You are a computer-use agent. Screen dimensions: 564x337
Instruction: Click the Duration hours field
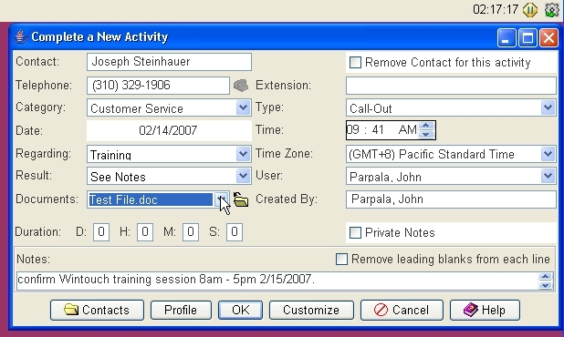[145, 232]
